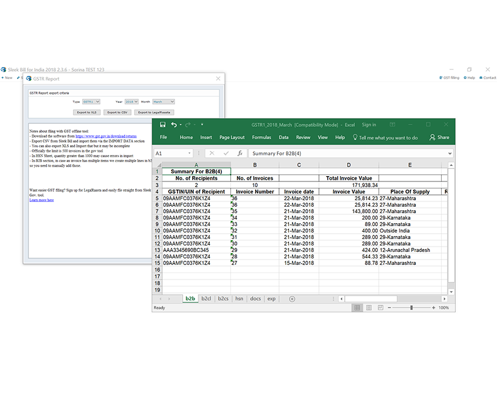This screenshot has height=394, width=497.
Task: Open Tell me what you want search
Action: coord(388,137)
